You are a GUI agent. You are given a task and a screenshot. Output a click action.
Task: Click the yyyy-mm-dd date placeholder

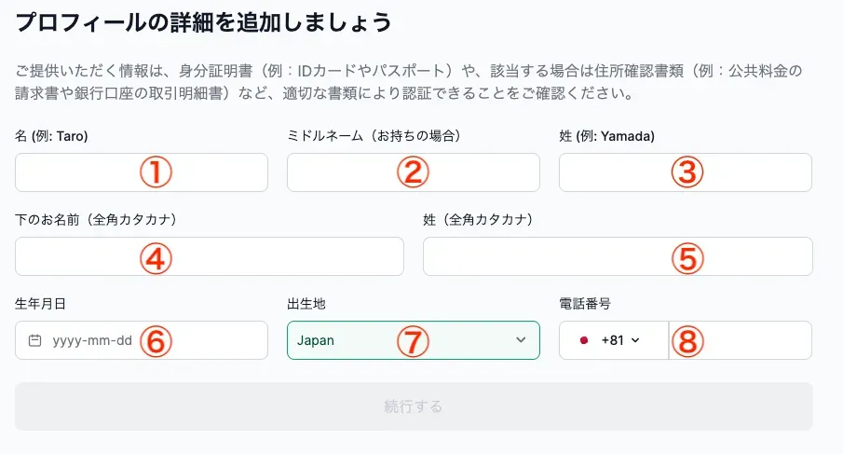click(x=92, y=340)
